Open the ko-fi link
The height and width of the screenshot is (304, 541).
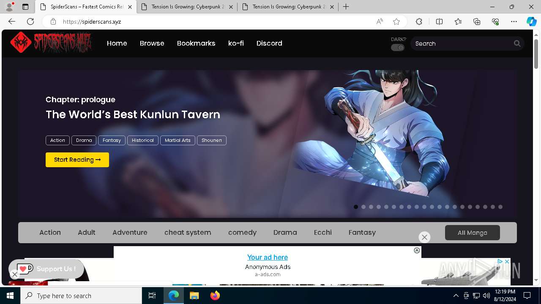[x=236, y=43]
